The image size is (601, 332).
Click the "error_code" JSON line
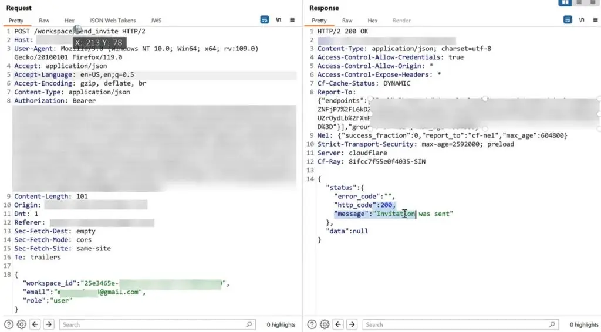(x=364, y=196)
